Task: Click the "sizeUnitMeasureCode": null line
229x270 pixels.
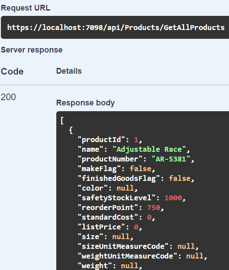Action: [138, 247]
